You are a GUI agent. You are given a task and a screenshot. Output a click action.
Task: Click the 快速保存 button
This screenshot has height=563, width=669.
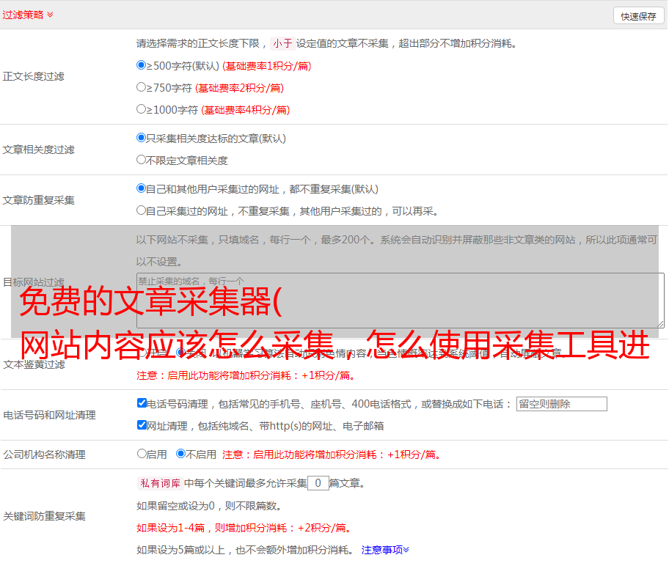pos(638,16)
